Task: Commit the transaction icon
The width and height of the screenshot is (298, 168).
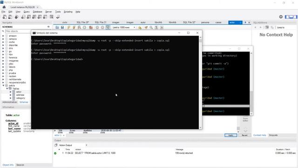Action: (x=97, y=28)
